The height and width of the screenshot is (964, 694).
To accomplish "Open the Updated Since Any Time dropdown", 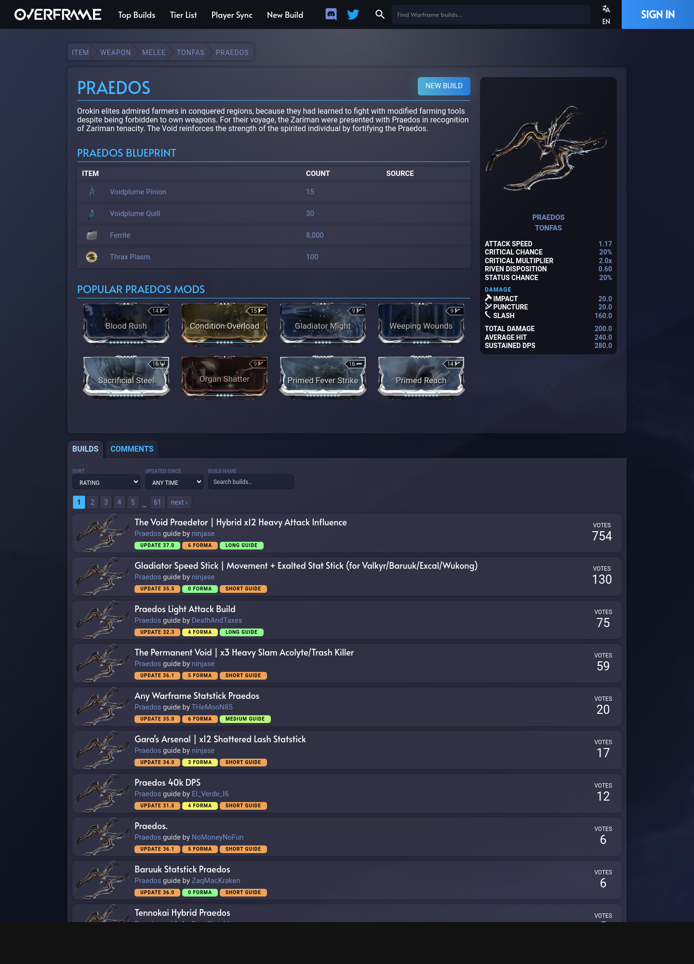I will (174, 482).
